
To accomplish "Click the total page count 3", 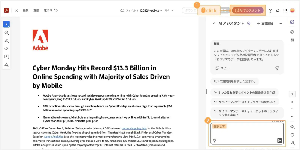I will pos(292,102).
